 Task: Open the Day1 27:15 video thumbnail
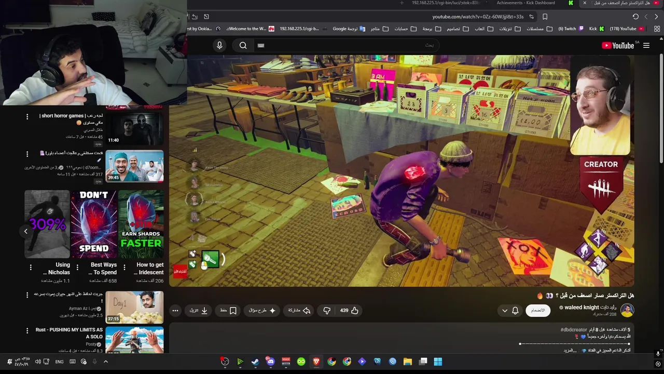(x=134, y=306)
